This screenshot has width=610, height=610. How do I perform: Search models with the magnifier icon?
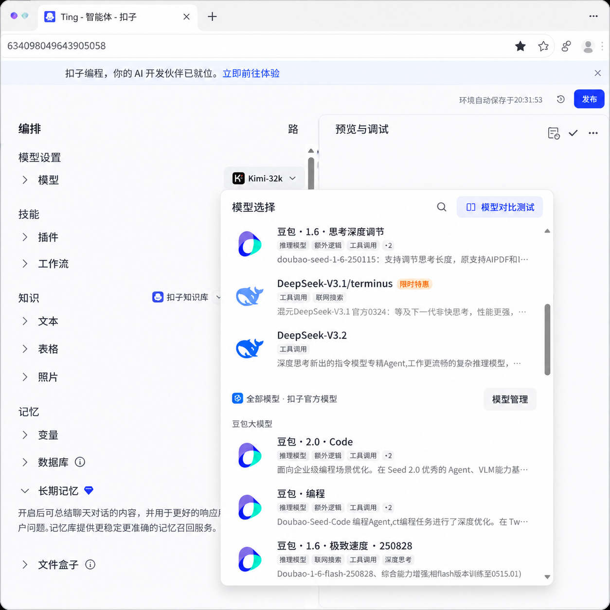[442, 207]
